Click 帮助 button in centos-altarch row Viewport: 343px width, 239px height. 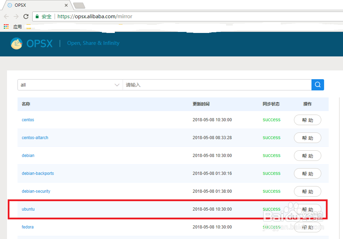pyautogui.click(x=308, y=138)
